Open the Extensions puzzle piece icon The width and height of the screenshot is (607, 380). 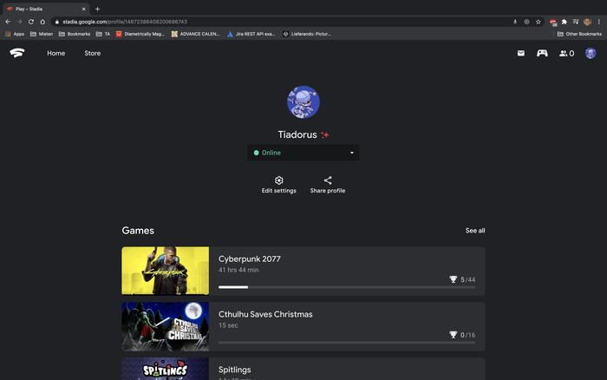[x=565, y=22]
